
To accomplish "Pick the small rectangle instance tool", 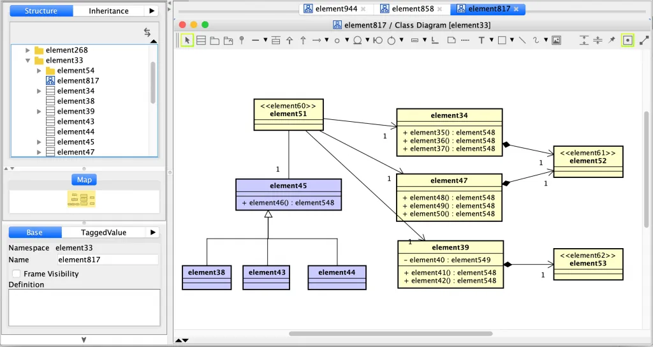I will [415, 40].
